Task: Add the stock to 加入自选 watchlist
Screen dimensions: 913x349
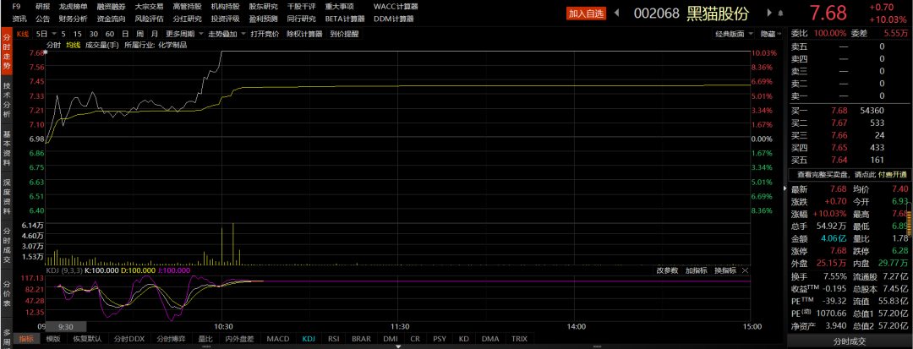Action: (x=587, y=14)
